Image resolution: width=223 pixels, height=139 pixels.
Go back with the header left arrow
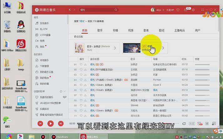(x=70, y=10)
